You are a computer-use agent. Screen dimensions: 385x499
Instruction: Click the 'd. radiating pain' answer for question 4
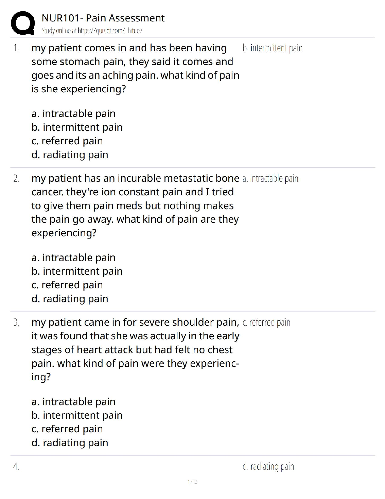point(268,467)
